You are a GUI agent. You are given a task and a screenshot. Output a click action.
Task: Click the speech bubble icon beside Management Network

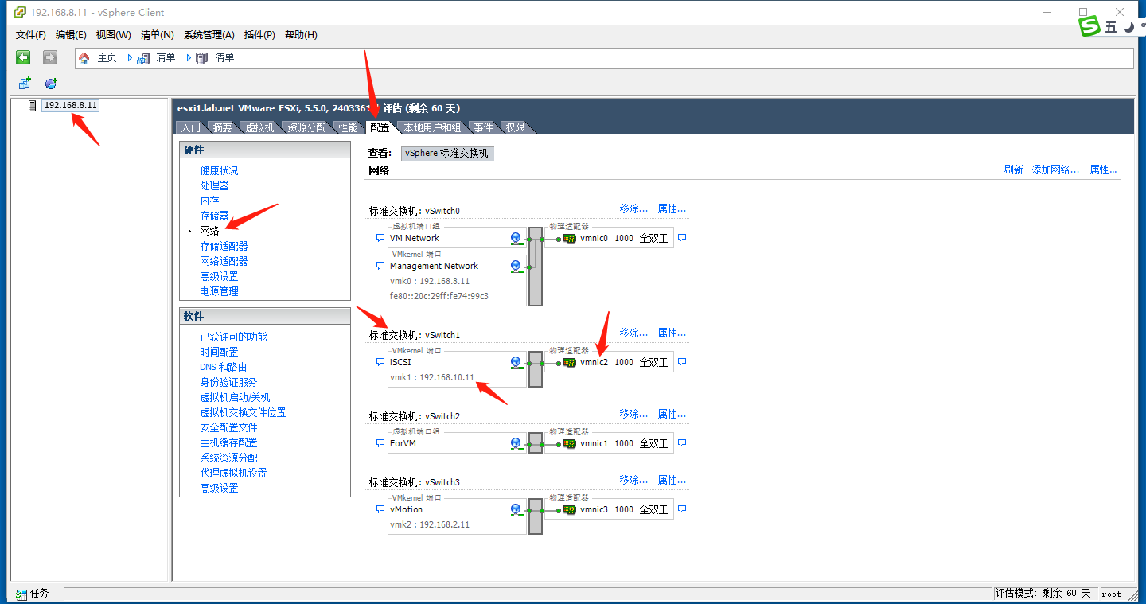380,266
